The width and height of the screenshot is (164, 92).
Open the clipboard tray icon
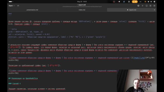click(x=129, y=2)
